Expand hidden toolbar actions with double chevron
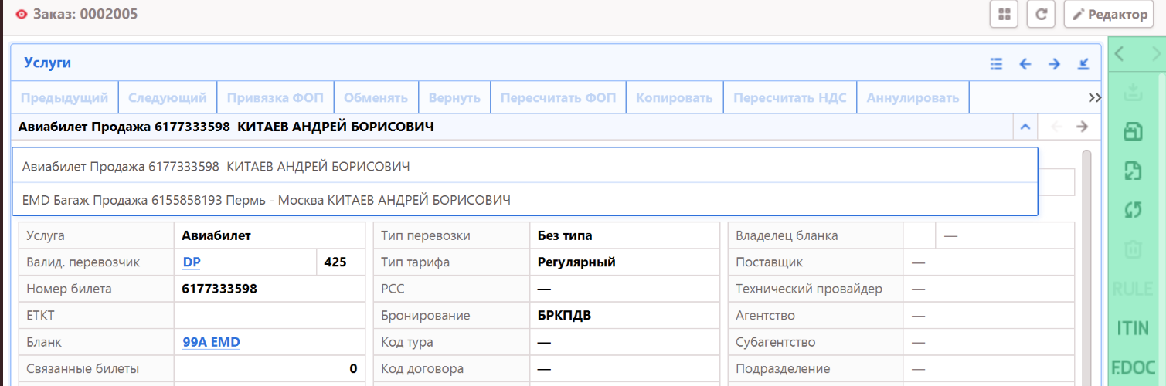The image size is (1166, 386). pyautogui.click(x=1094, y=98)
